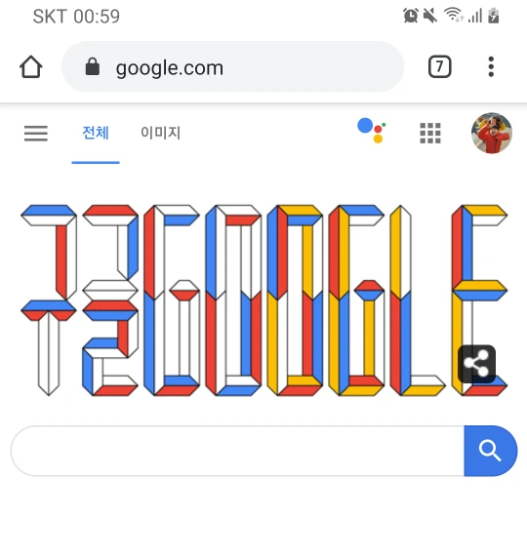
Task: Open the tab switcher showing 7 tabs
Action: click(439, 66)
